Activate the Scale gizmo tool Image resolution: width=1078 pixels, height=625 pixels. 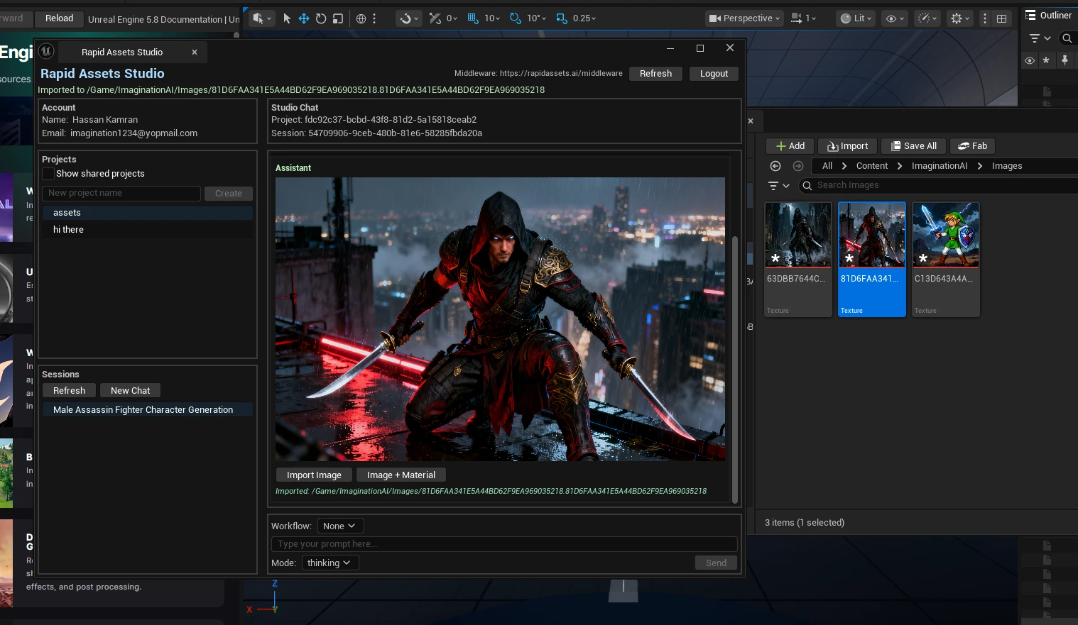pyautogui.click(x=338, y=18)
